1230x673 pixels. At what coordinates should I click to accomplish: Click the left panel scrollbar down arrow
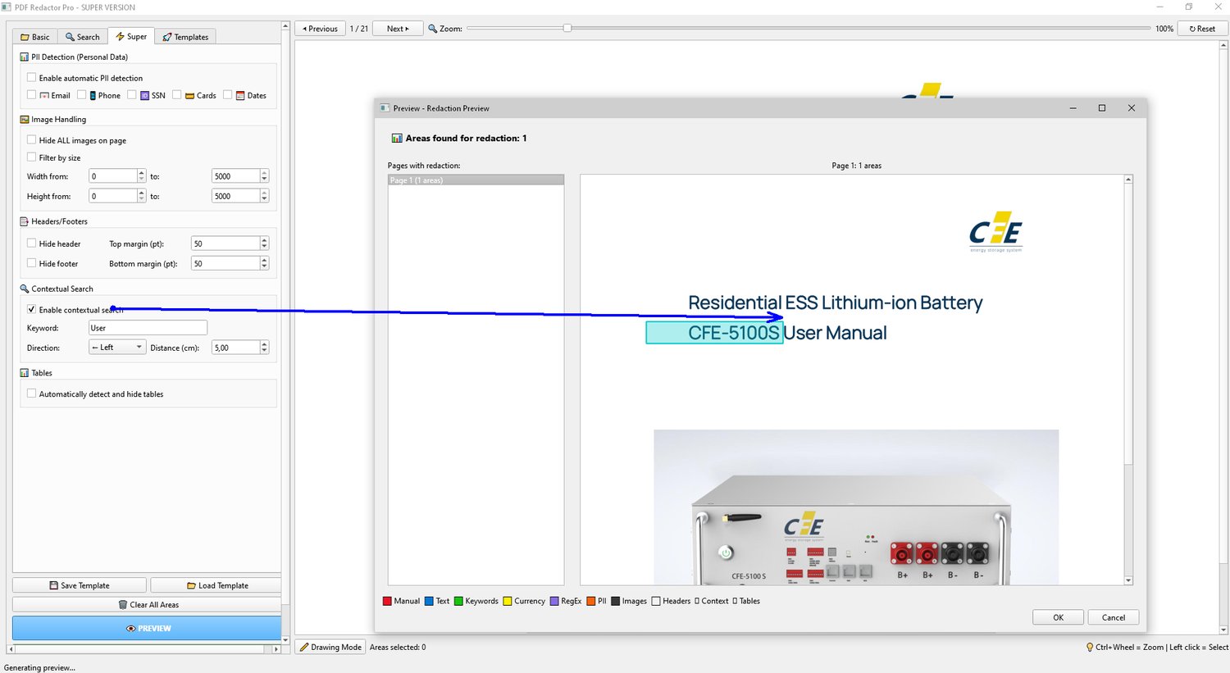pos(285,639)
